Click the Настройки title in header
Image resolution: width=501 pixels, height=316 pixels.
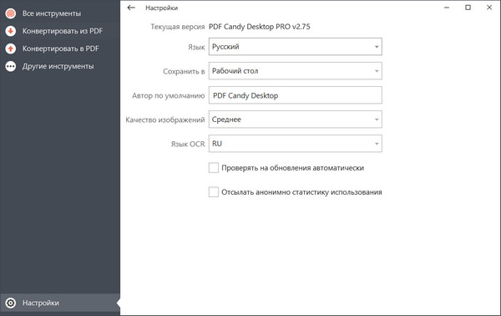tap(162, 8)
